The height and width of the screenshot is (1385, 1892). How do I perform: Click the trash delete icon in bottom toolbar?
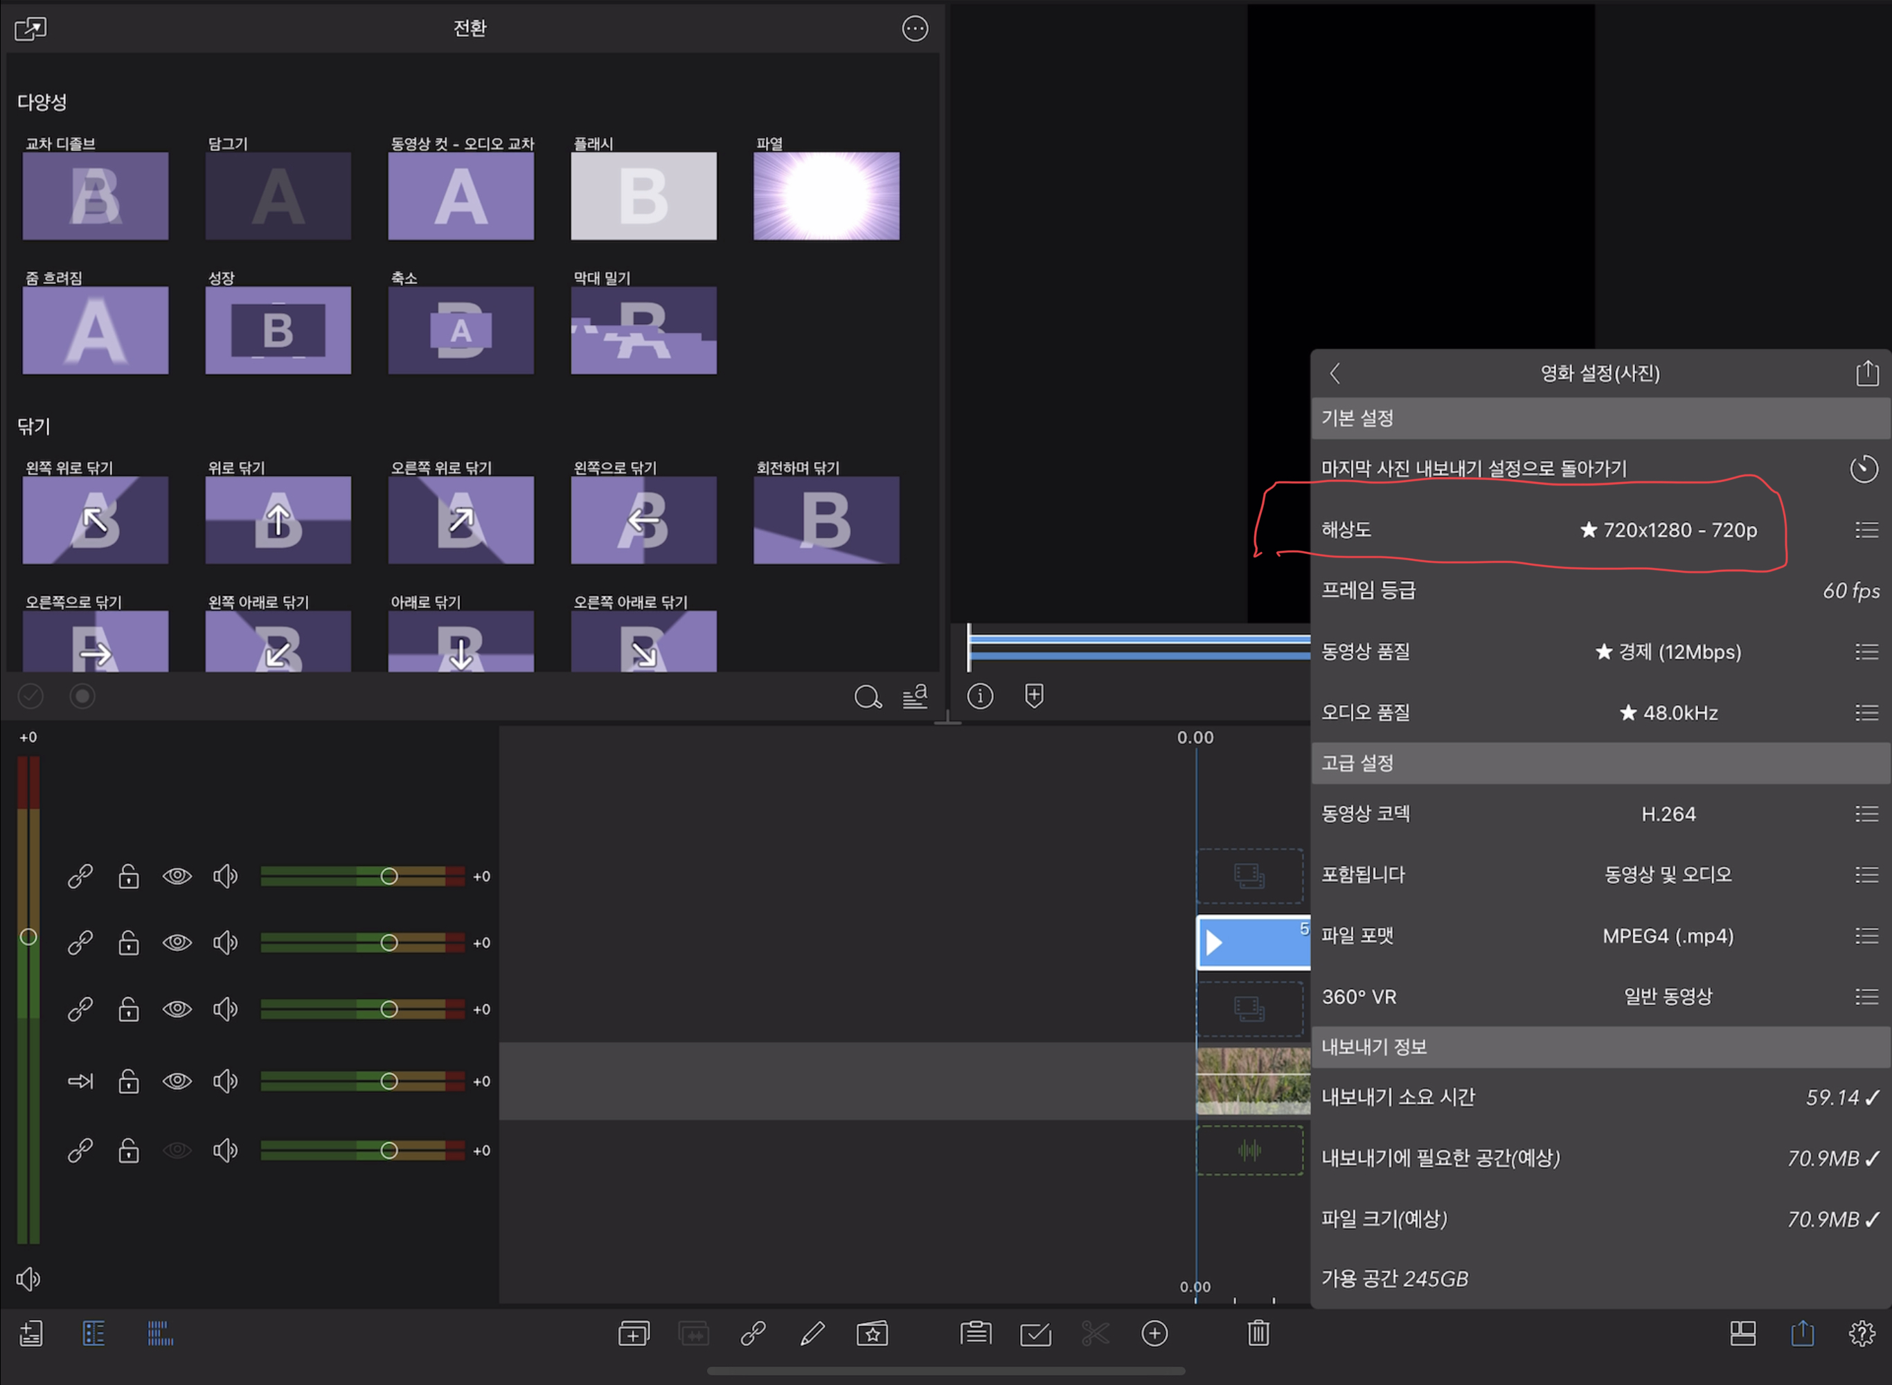click(1258, 1333)
